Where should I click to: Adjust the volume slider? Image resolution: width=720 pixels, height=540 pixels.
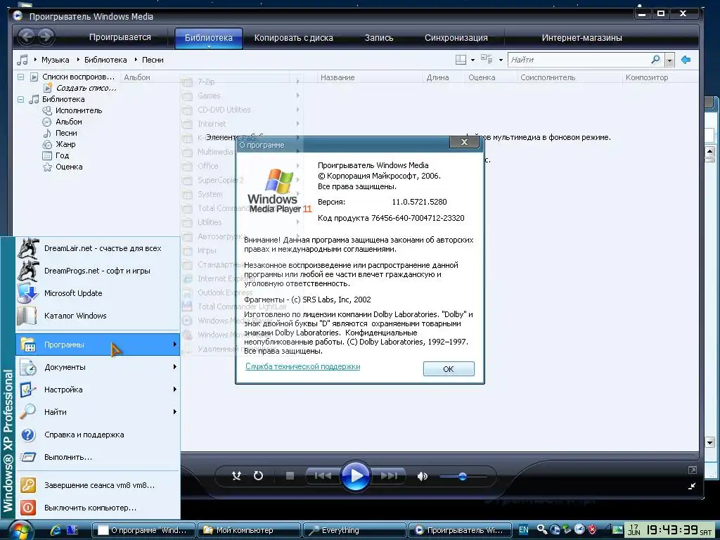tap(463, 476)
